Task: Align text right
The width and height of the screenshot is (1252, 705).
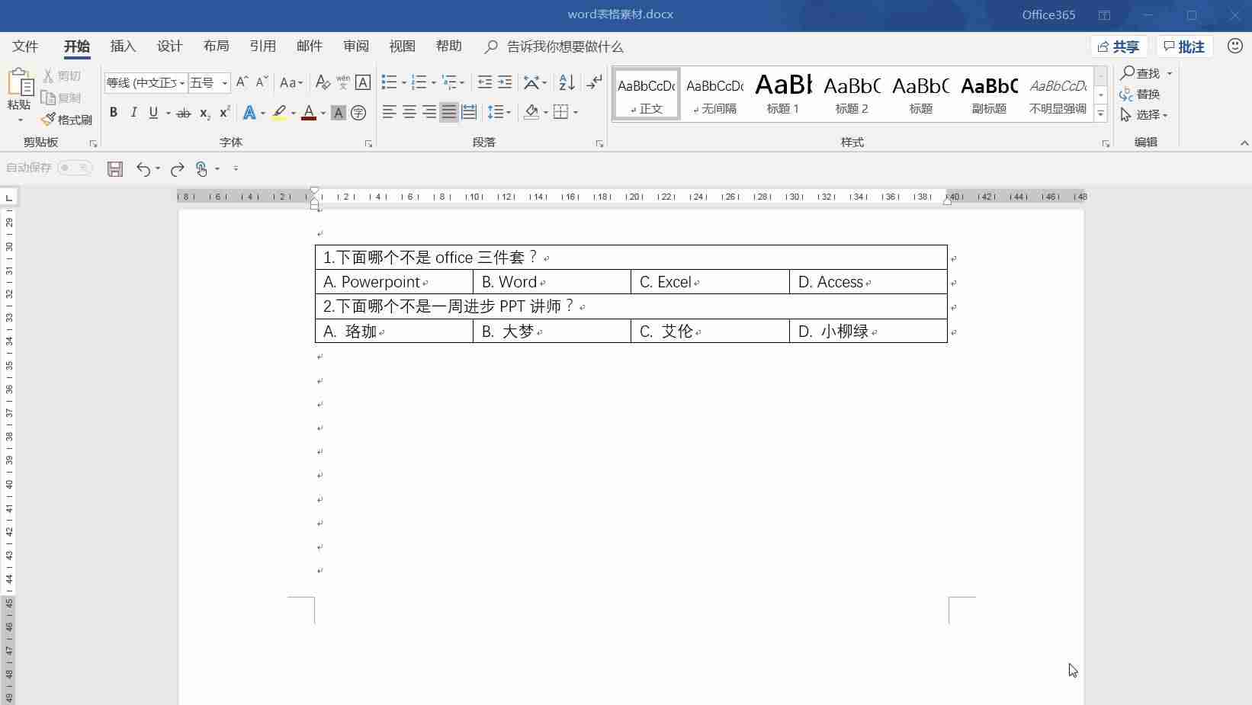Action: pos(429,113)
